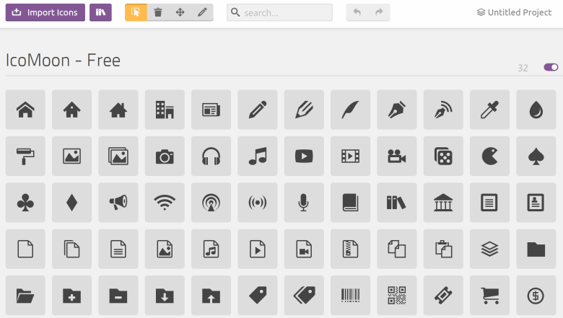Click the undo arrow

[x=357, y=12]
